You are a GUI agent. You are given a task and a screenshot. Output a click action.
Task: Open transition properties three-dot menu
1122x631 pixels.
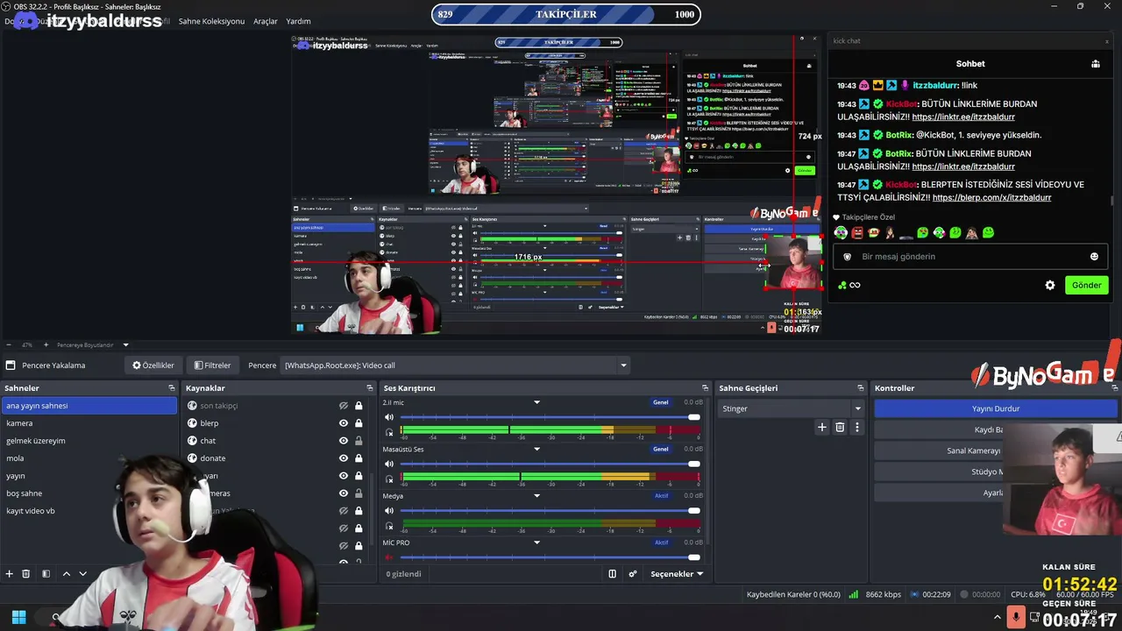pos(857,427)
